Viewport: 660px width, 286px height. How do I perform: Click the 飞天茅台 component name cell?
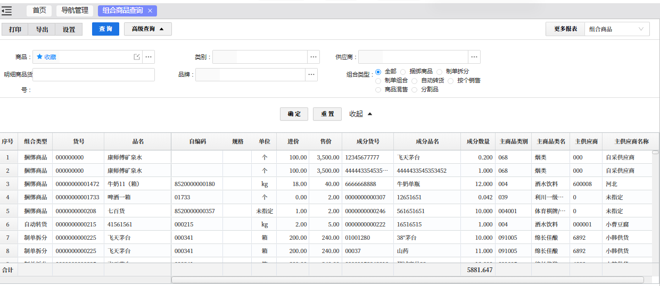[427, 157]
